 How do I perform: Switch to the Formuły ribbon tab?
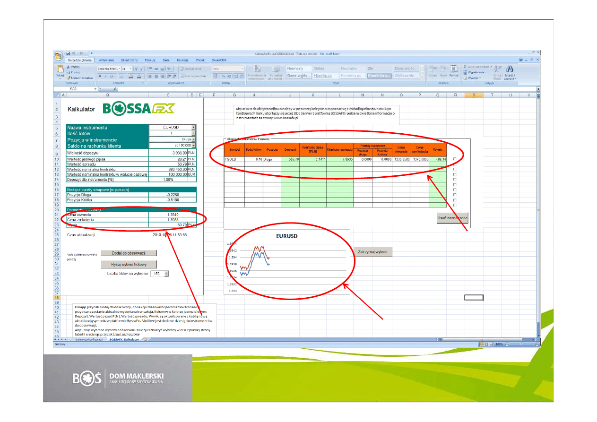[150, 60]
